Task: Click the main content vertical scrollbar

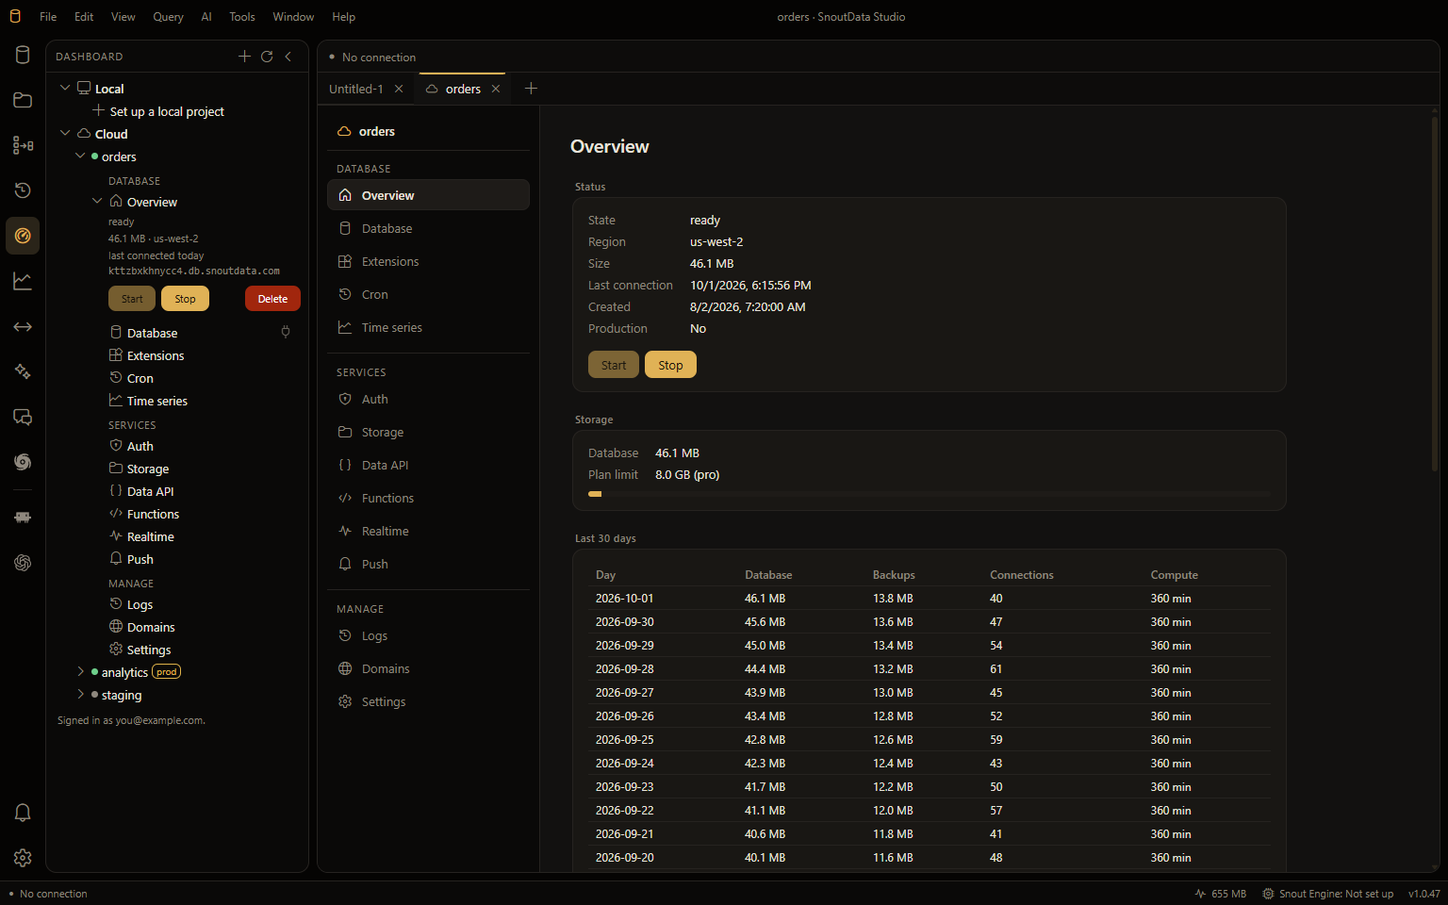Action: pyautogui.click(x=1435, y=294)
